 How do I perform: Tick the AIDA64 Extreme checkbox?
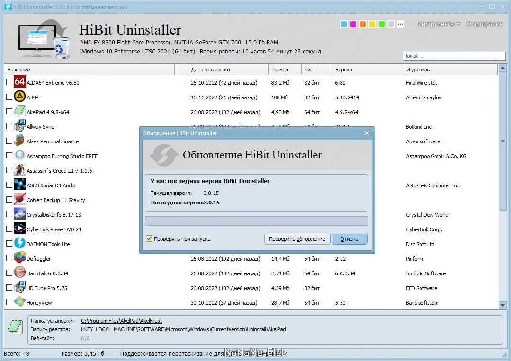point(9,82)
